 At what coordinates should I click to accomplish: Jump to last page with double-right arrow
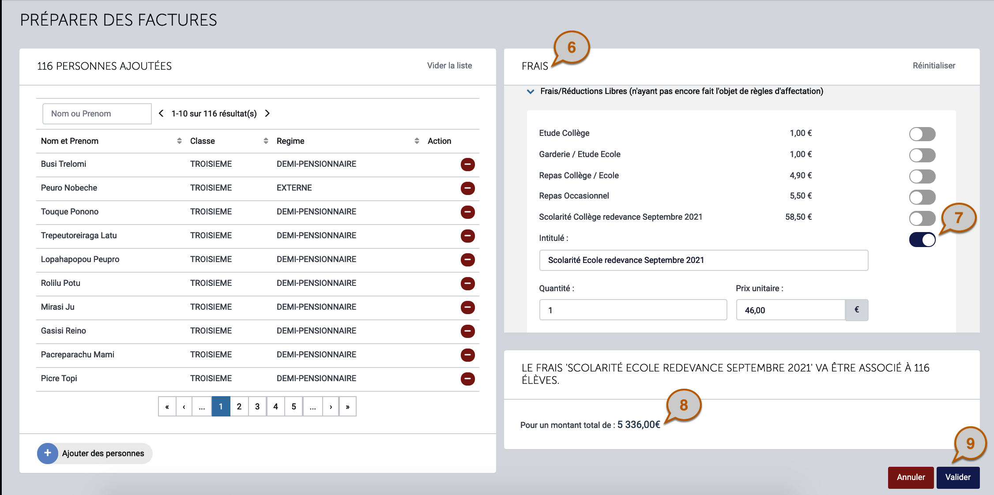click(347, 406)
